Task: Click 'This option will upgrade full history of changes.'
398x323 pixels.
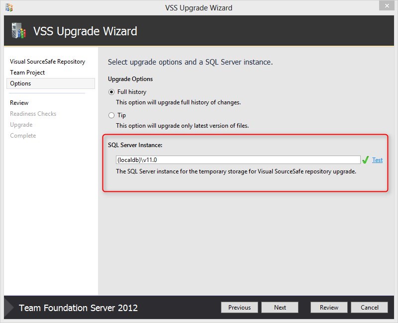Action: click(178, 102)
